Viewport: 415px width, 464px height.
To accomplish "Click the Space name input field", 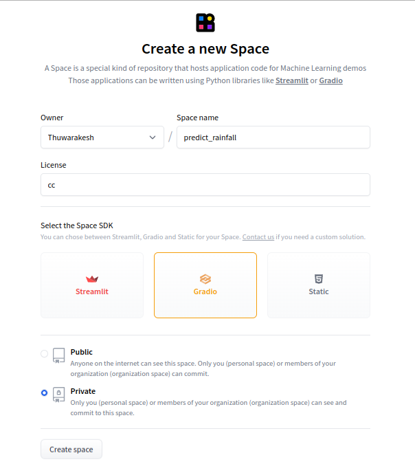I will point(273,137).
